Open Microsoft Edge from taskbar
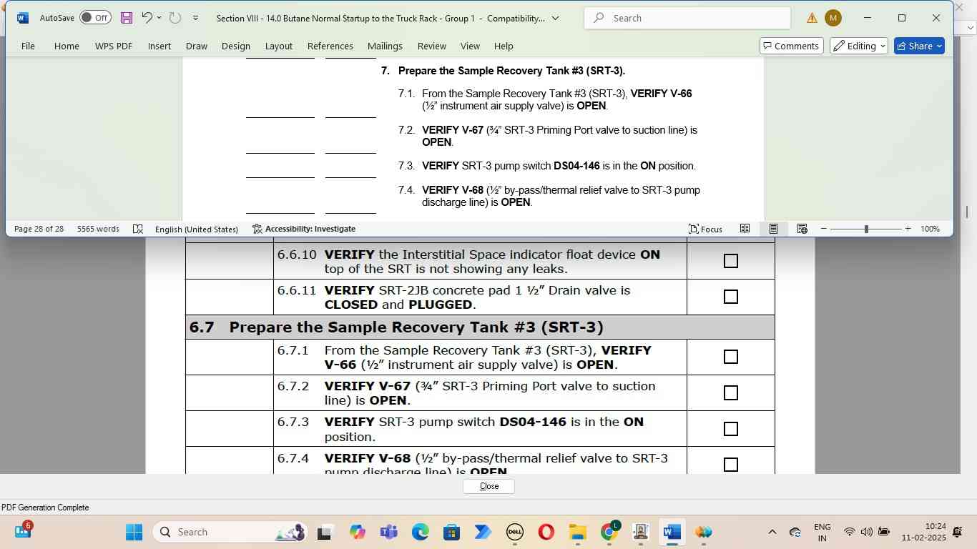Screen dimensions: 977x549 point(420,532)
